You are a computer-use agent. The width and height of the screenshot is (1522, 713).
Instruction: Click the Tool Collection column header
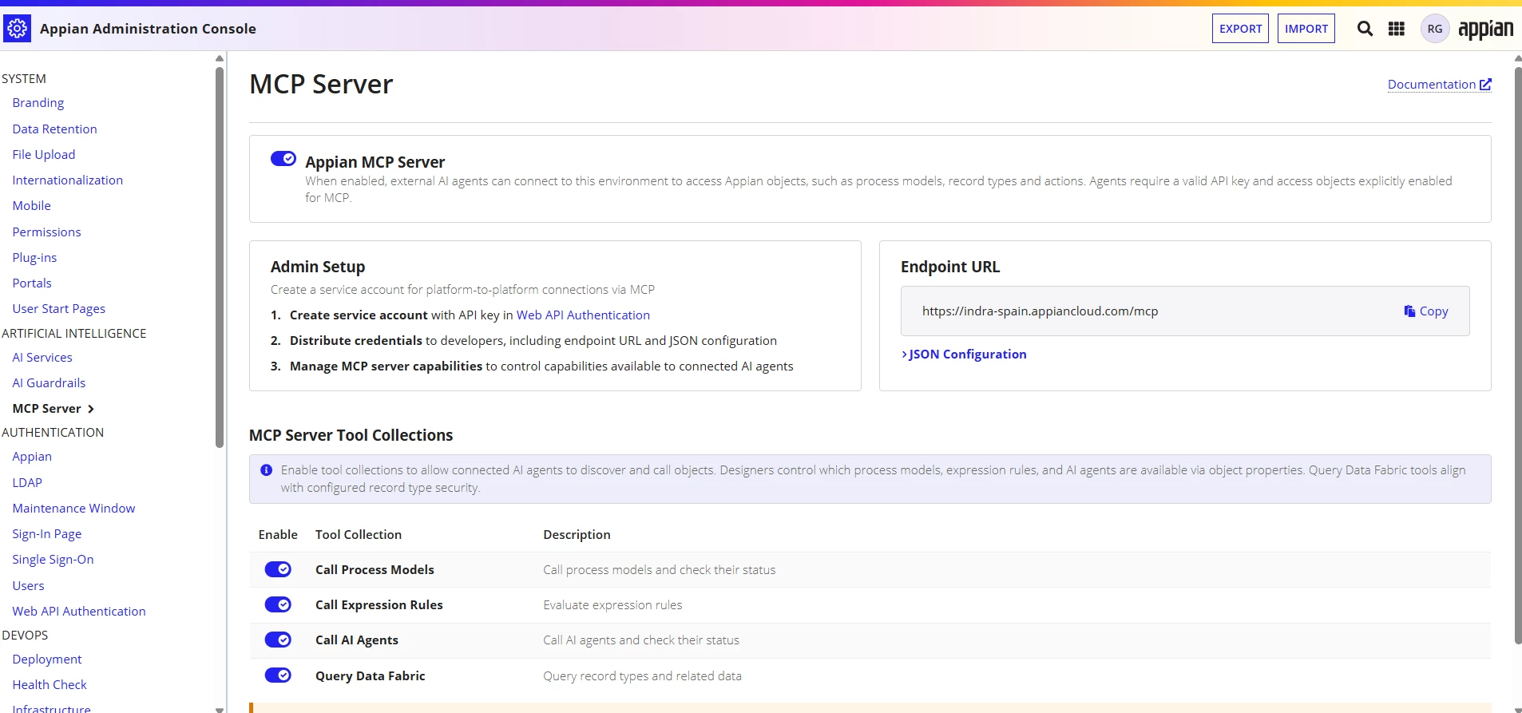pos(359,535)
